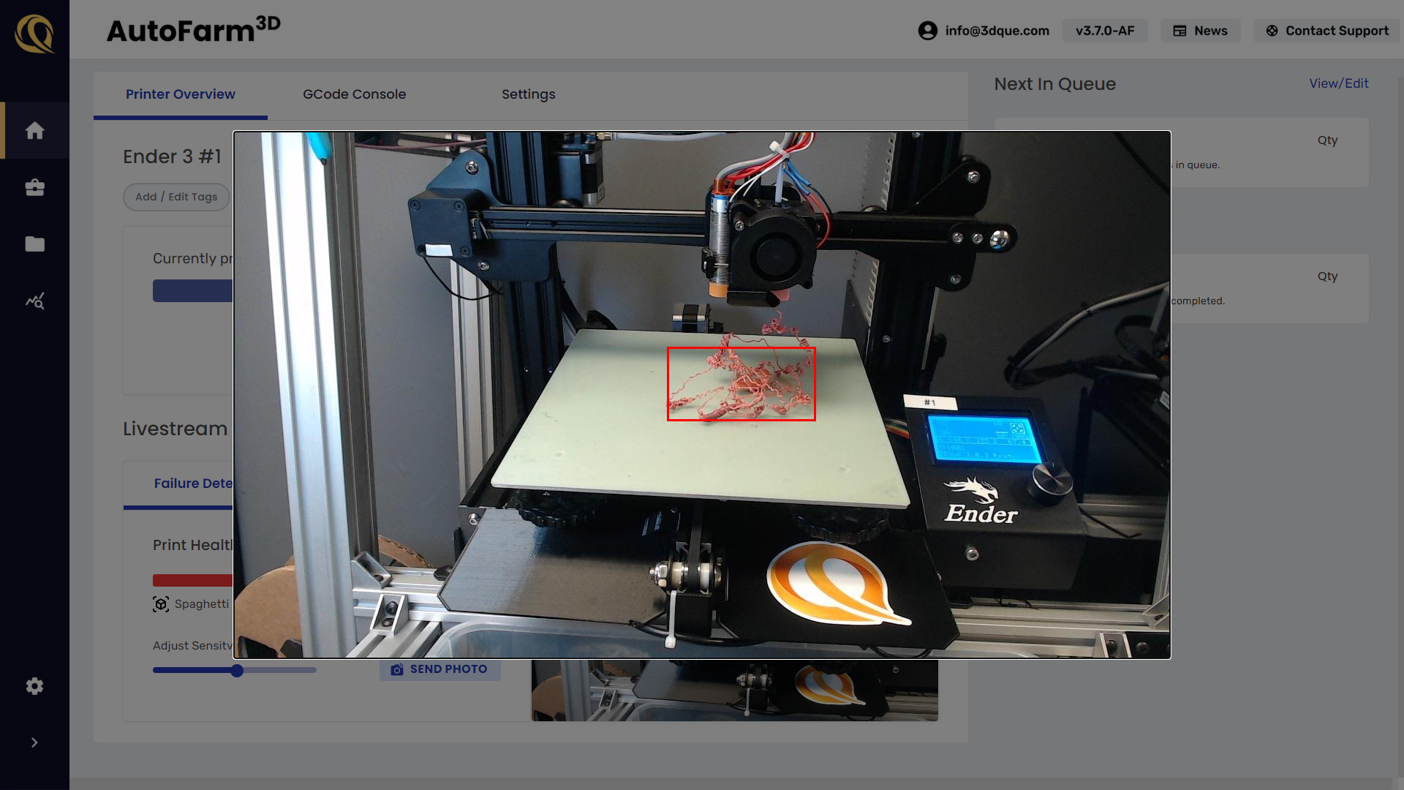Open the files folder icon in sidebar
The image size is (1404, 790).
[x=34, y=244]
